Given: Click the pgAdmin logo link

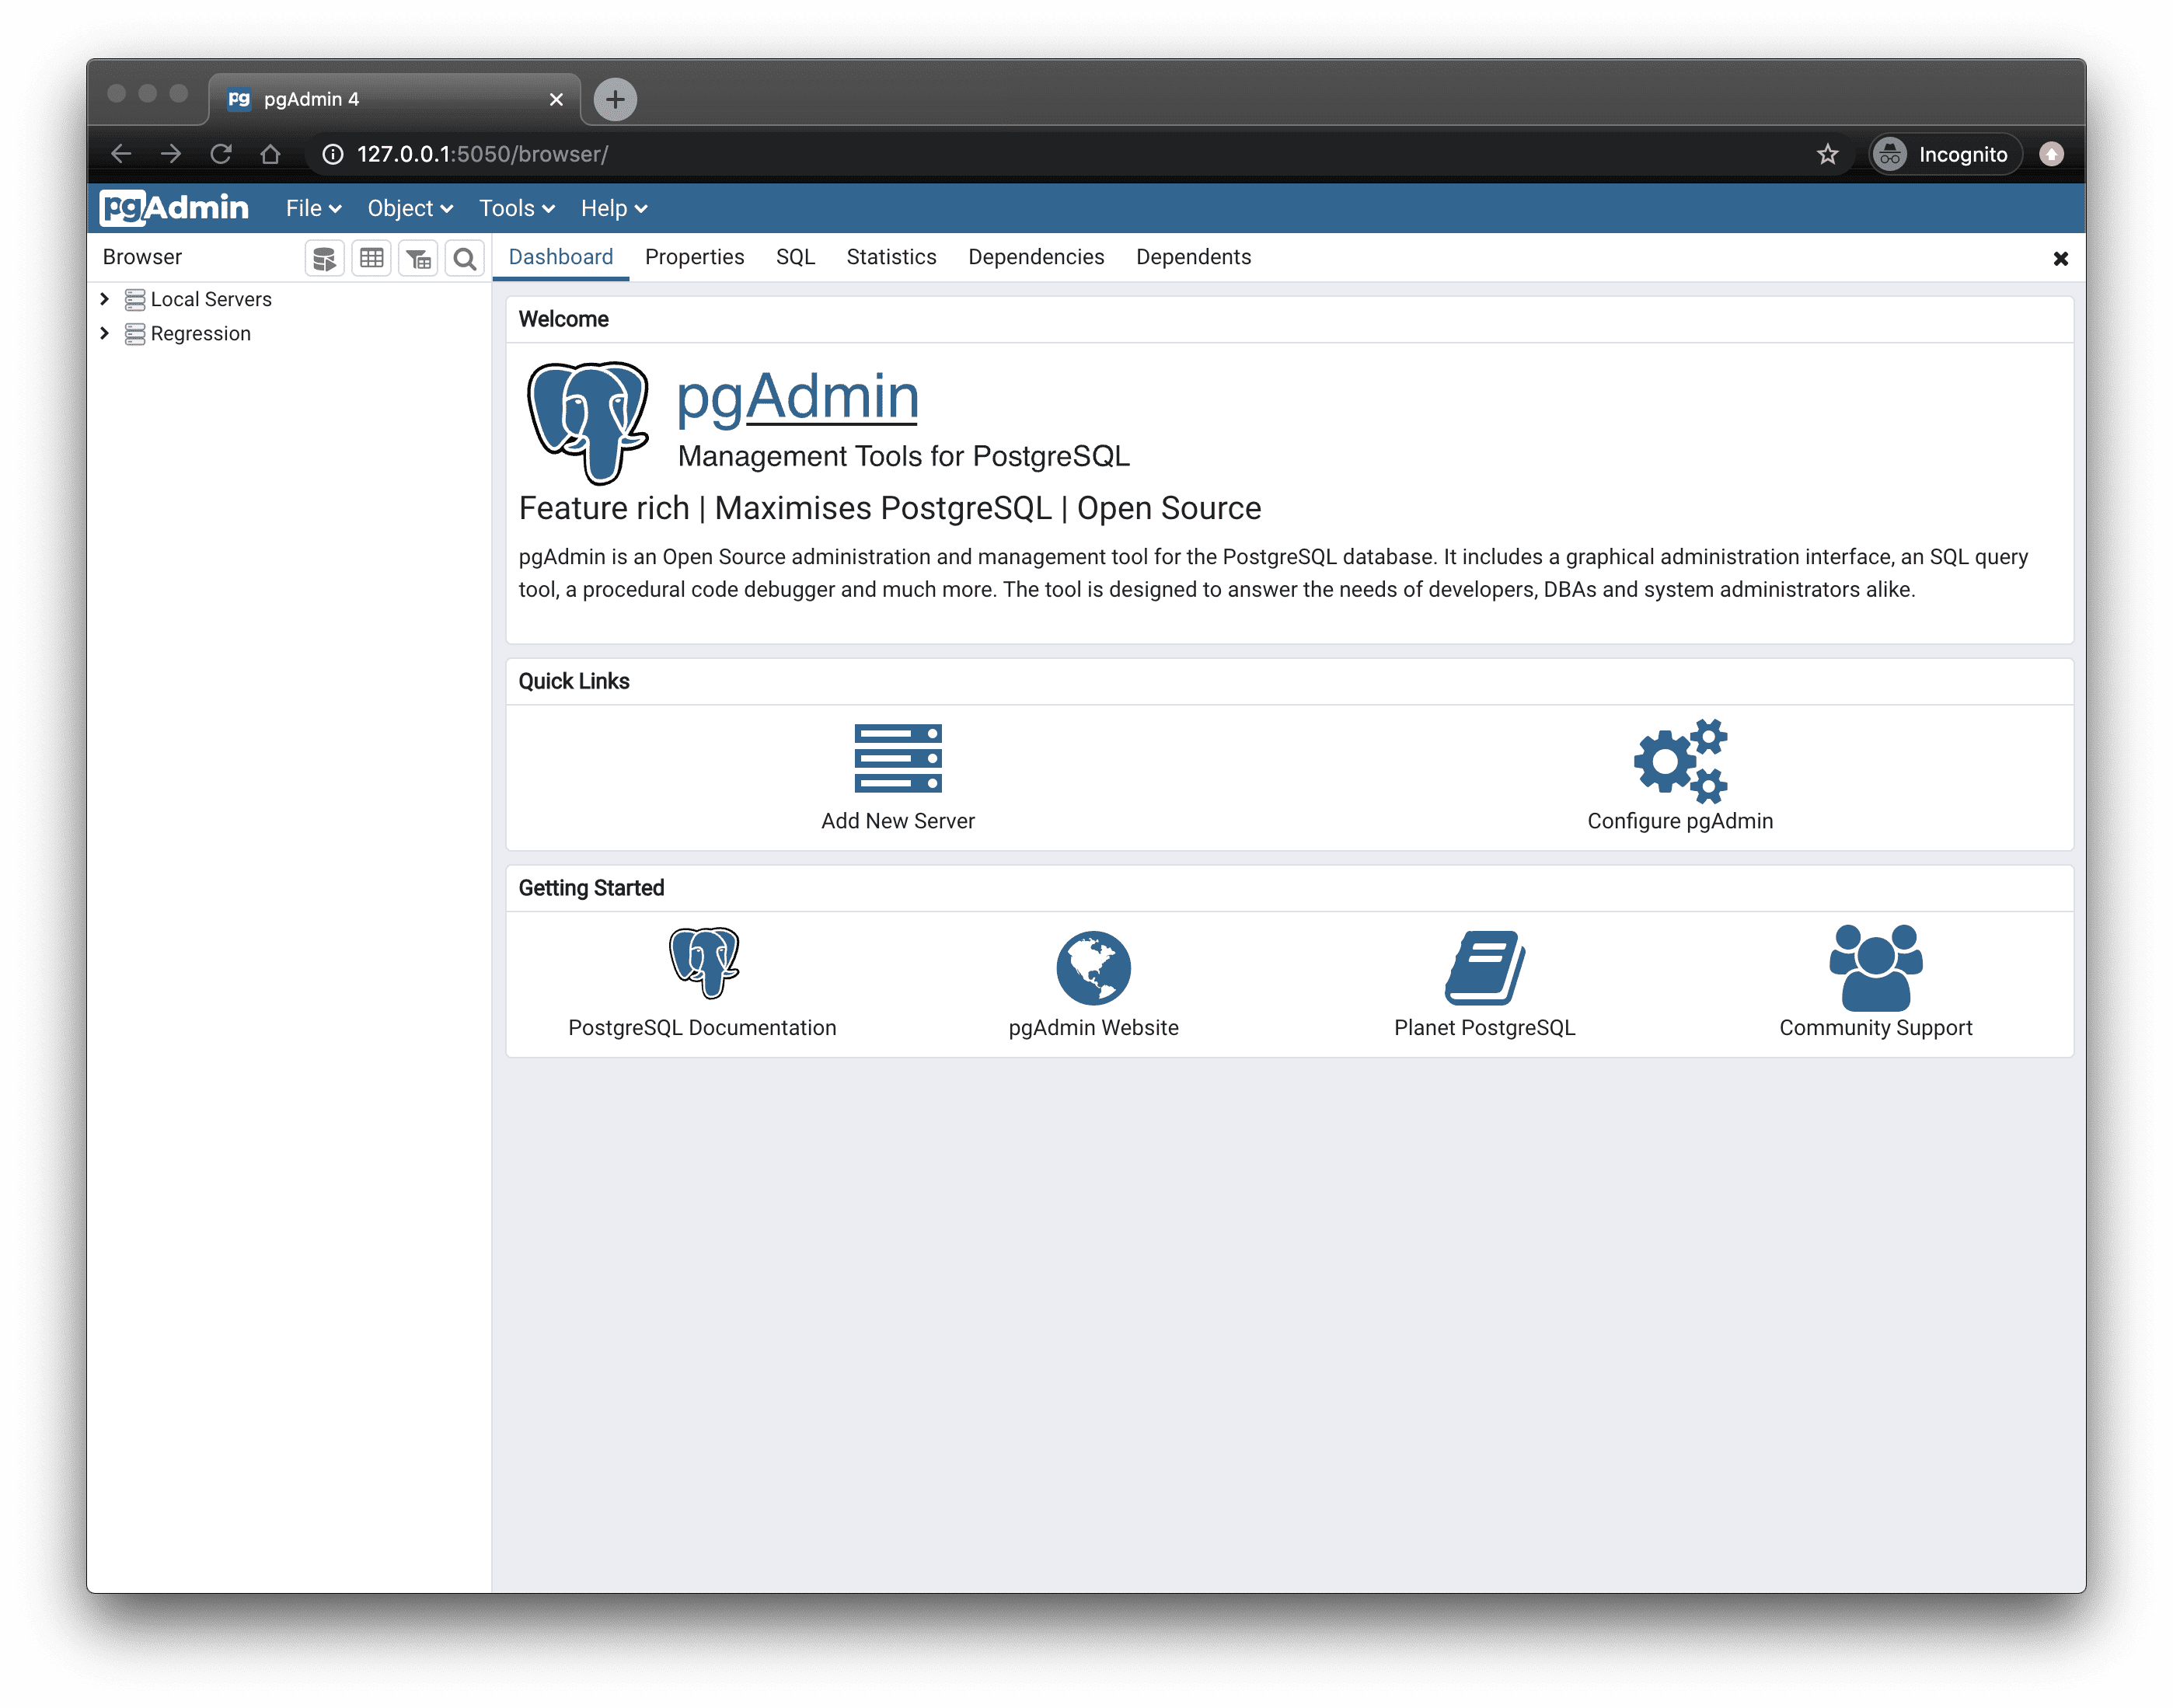Looking at the screenshot, I should click(176, 206).
